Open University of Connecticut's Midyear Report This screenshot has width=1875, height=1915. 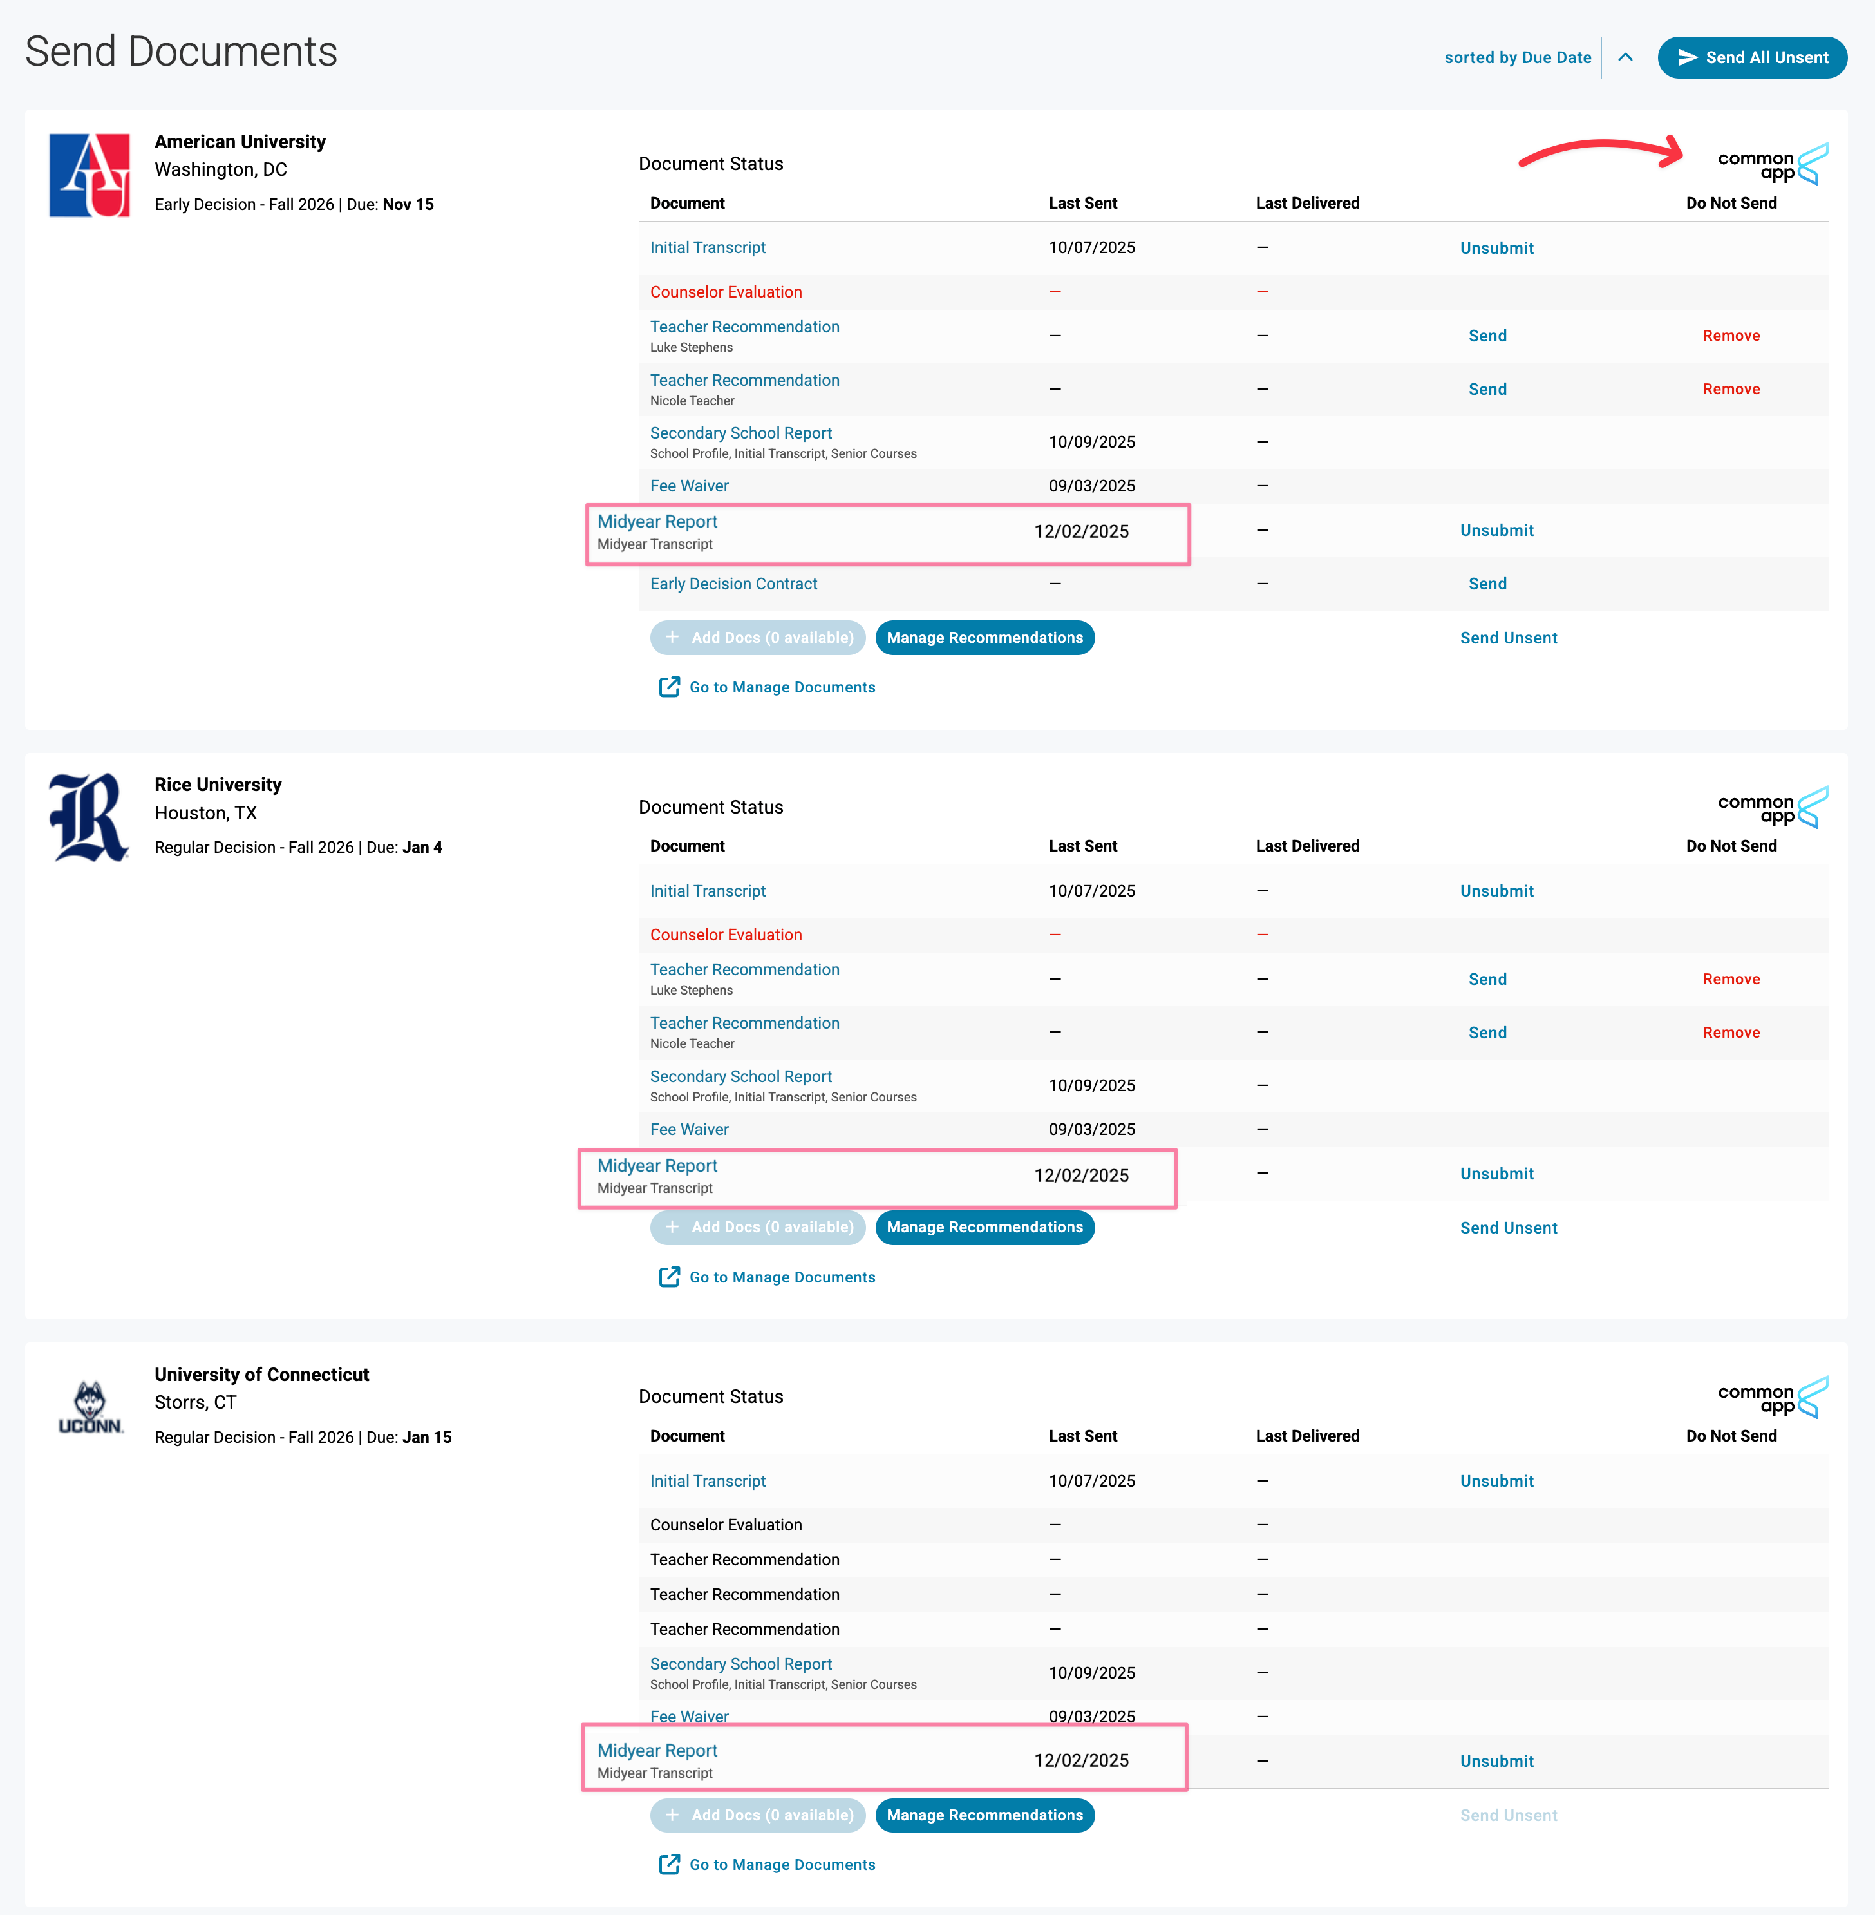click(657, 1751)
